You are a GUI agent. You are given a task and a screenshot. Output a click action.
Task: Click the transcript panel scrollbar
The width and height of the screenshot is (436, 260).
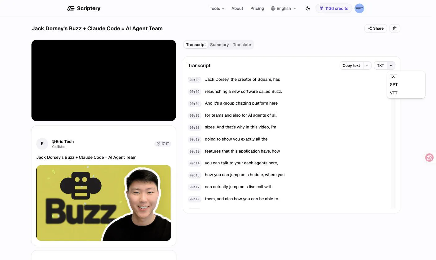click(393, 153)
